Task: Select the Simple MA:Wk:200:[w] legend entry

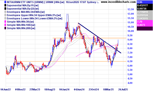Action: click(x=21, y=28)
